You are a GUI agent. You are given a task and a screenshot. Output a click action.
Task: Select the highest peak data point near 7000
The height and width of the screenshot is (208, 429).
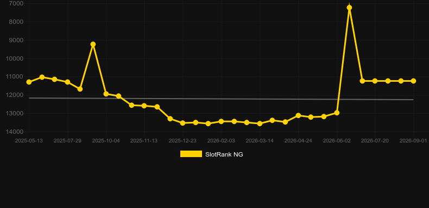click(x=349, y=8)
